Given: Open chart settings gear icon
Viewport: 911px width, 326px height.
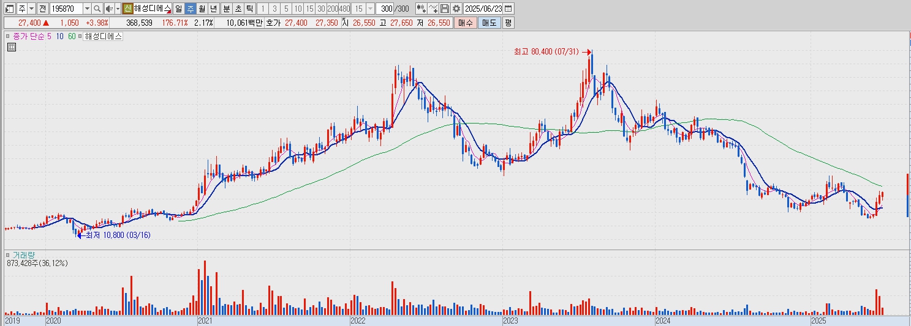Looking at the screenshot, I should point(456,9).
